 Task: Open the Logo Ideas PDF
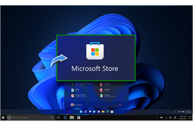(x=105, y=90)
